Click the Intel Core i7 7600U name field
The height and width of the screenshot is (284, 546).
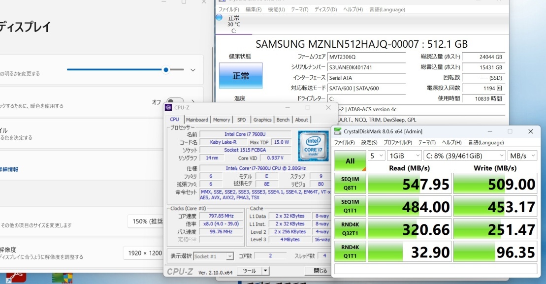click(245, 134)
